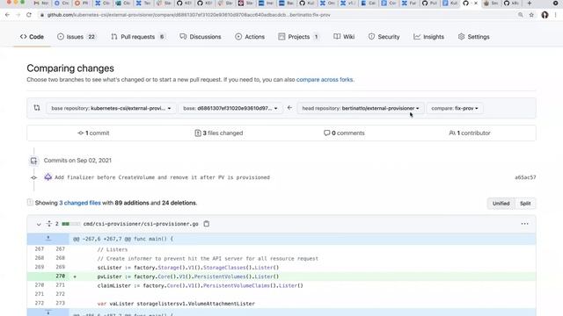Switch diff view to Unified
Screen dimensions: 563x316
[x=501, y=204]
